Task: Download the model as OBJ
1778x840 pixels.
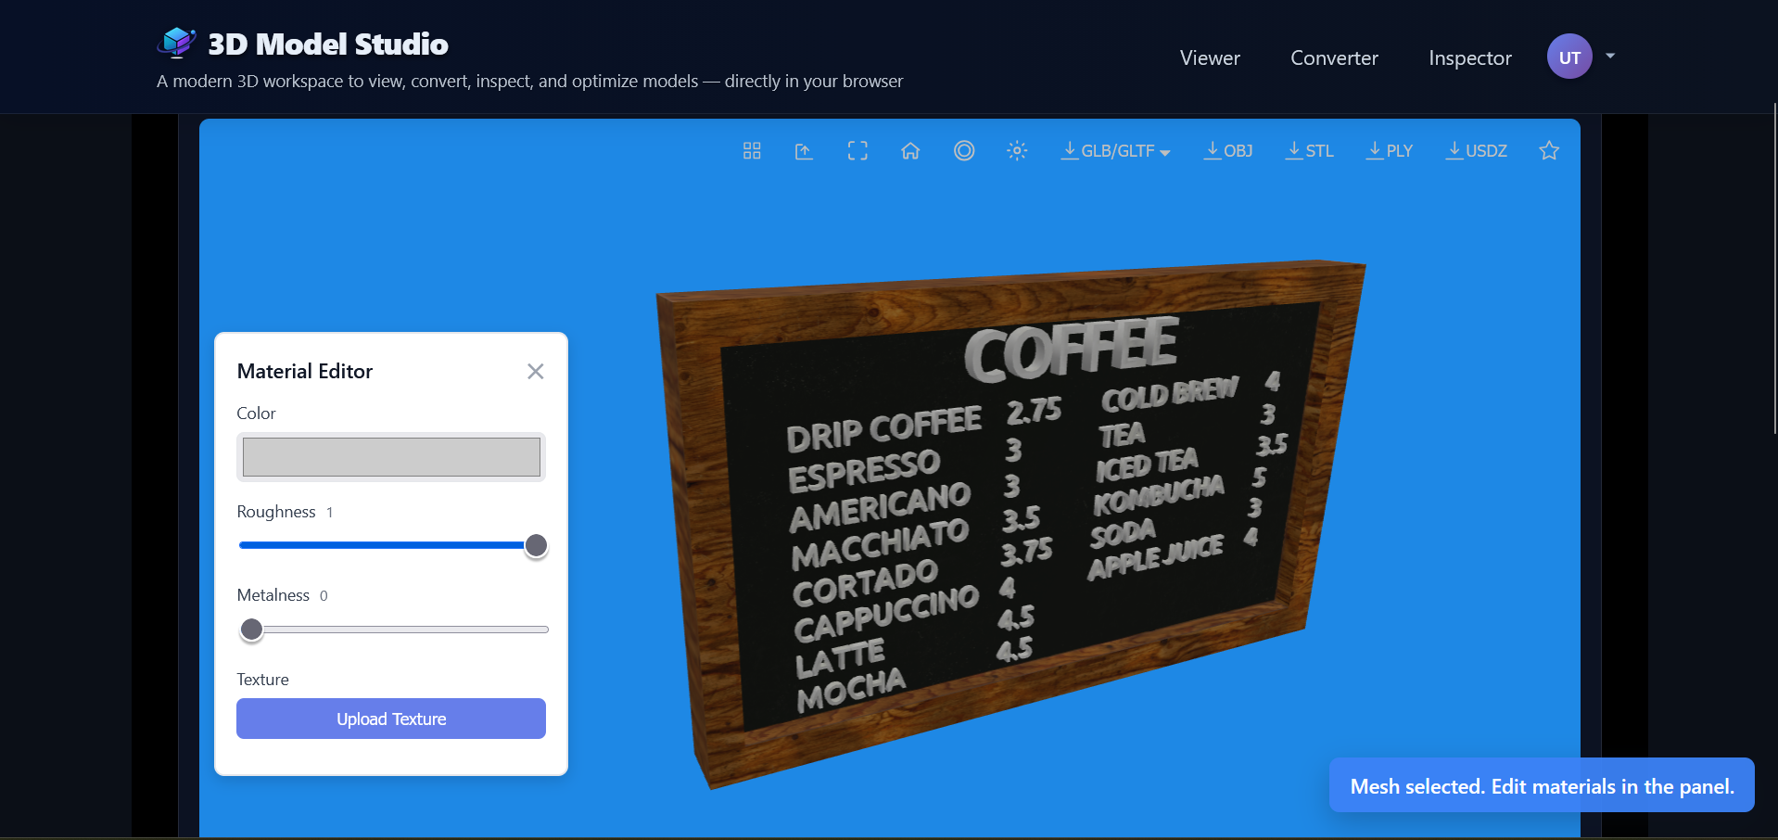Action: [x=1227, y=149]
